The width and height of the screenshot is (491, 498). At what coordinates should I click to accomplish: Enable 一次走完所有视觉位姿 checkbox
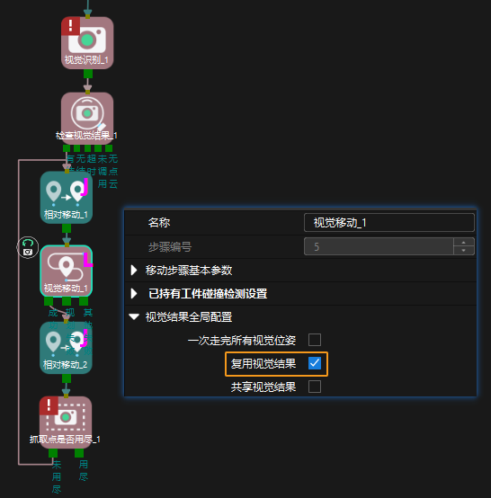(x=315, y=340)
